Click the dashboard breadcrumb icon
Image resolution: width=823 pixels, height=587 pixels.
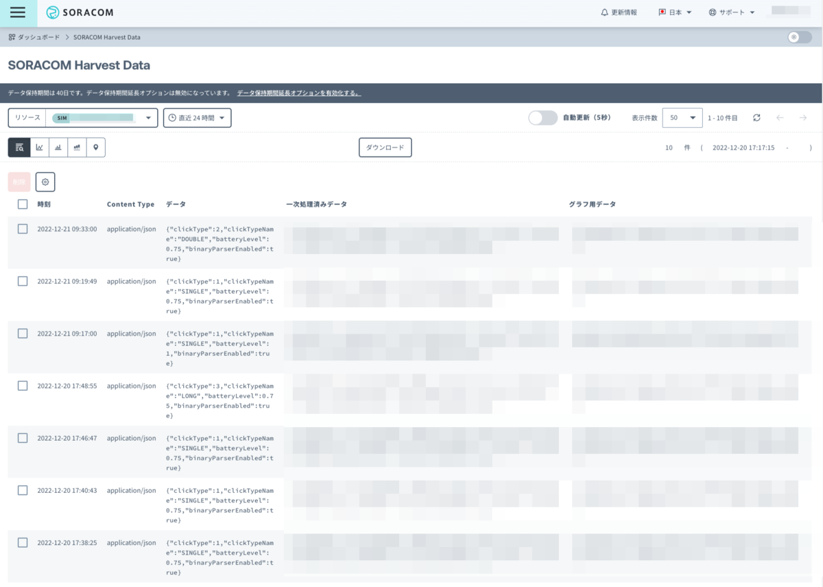[12, 37]
